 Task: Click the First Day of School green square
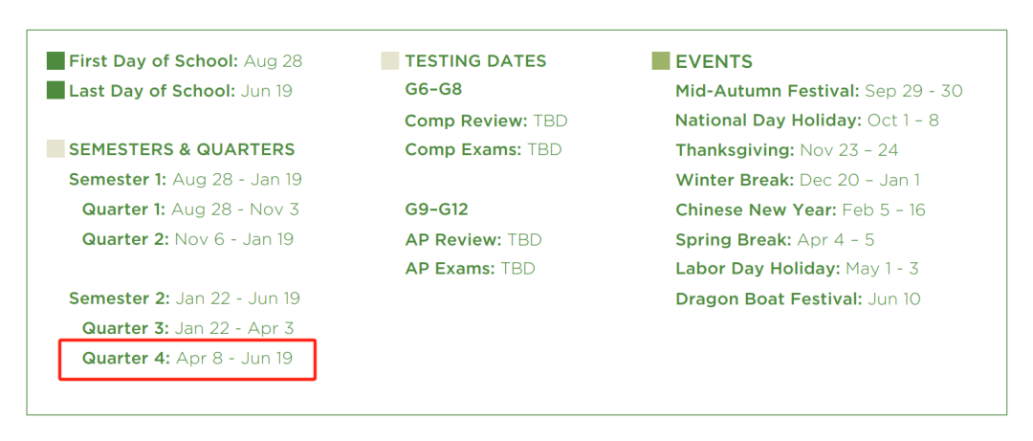[x=55, y=61]
